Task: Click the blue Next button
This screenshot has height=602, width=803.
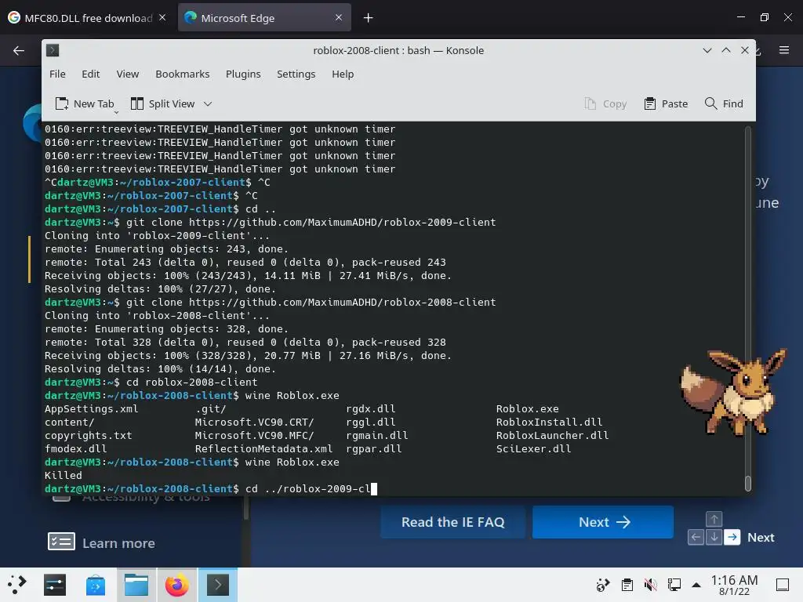Action: tap(603, 522)
